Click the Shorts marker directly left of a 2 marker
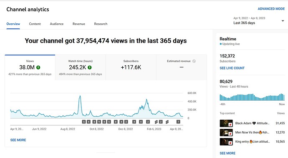The width and height of the screenshot is (288, 158). pyautogui.click(x=156, y=122)
